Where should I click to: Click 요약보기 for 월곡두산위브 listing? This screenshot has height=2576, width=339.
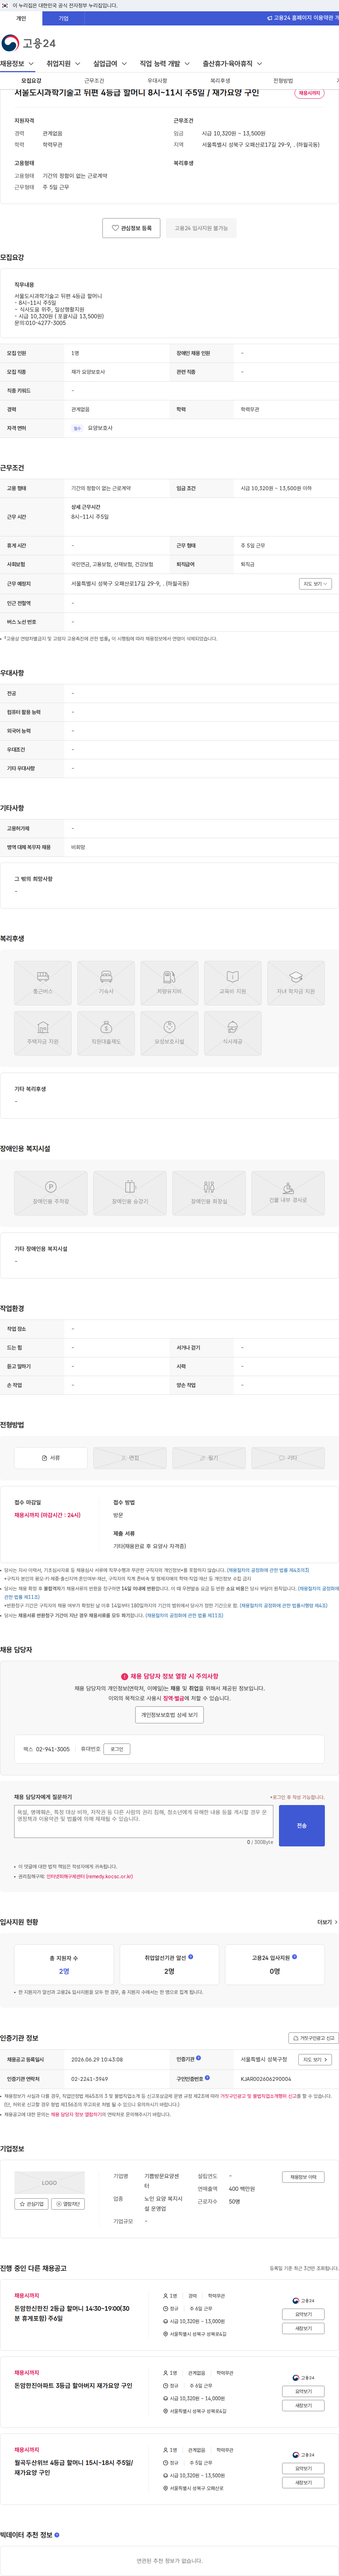tap(303, 2468)
